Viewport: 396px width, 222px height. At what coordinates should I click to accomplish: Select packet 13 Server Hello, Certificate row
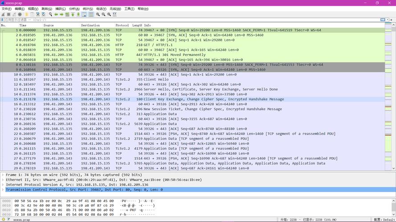pyautogui.click(x=192, y=89)
